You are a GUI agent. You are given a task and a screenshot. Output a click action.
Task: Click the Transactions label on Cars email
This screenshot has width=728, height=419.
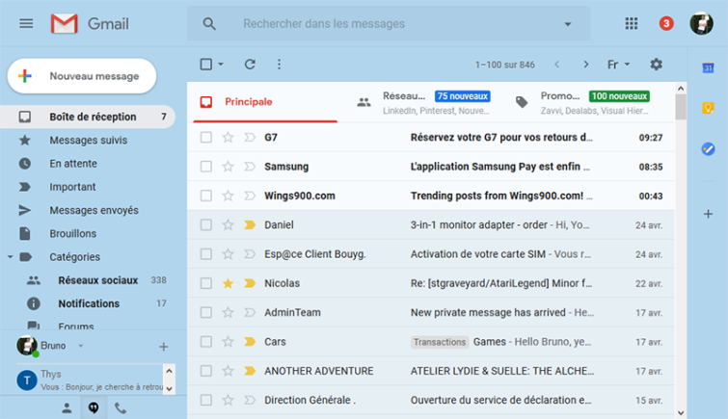pyautogui.click(x=440, y=342)
